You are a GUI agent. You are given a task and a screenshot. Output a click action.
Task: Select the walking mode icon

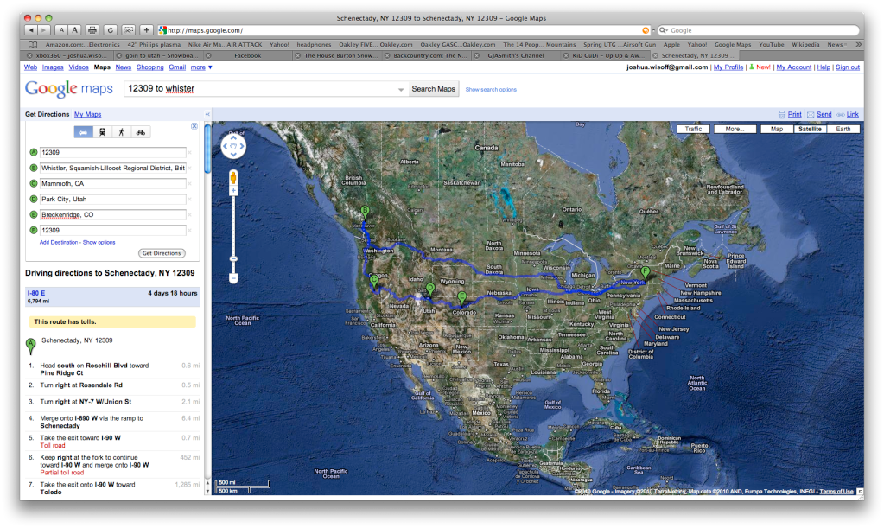click(121, 132)
